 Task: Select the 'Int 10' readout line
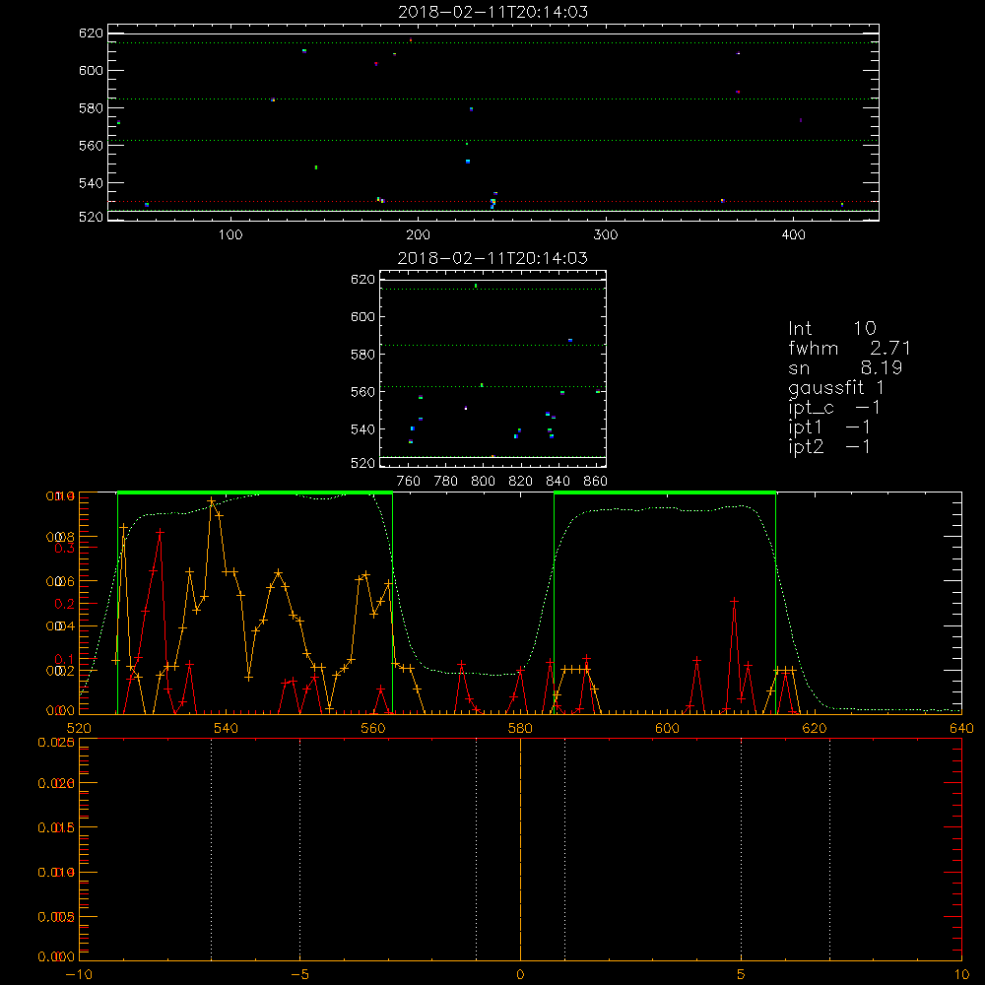click(x=832, y=329)
